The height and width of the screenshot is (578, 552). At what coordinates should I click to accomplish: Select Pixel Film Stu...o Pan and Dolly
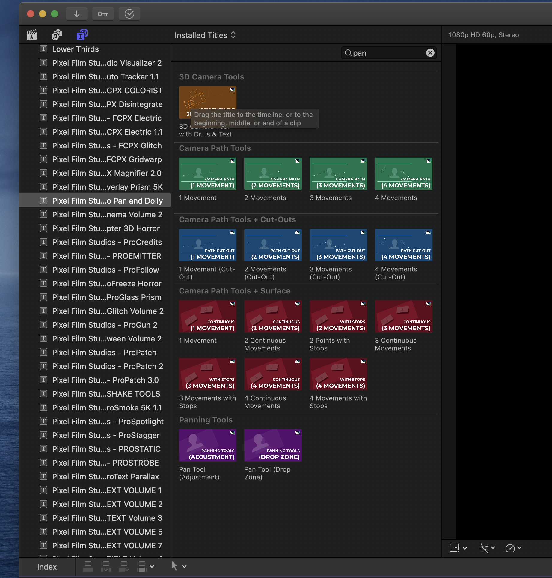(95, 201)
